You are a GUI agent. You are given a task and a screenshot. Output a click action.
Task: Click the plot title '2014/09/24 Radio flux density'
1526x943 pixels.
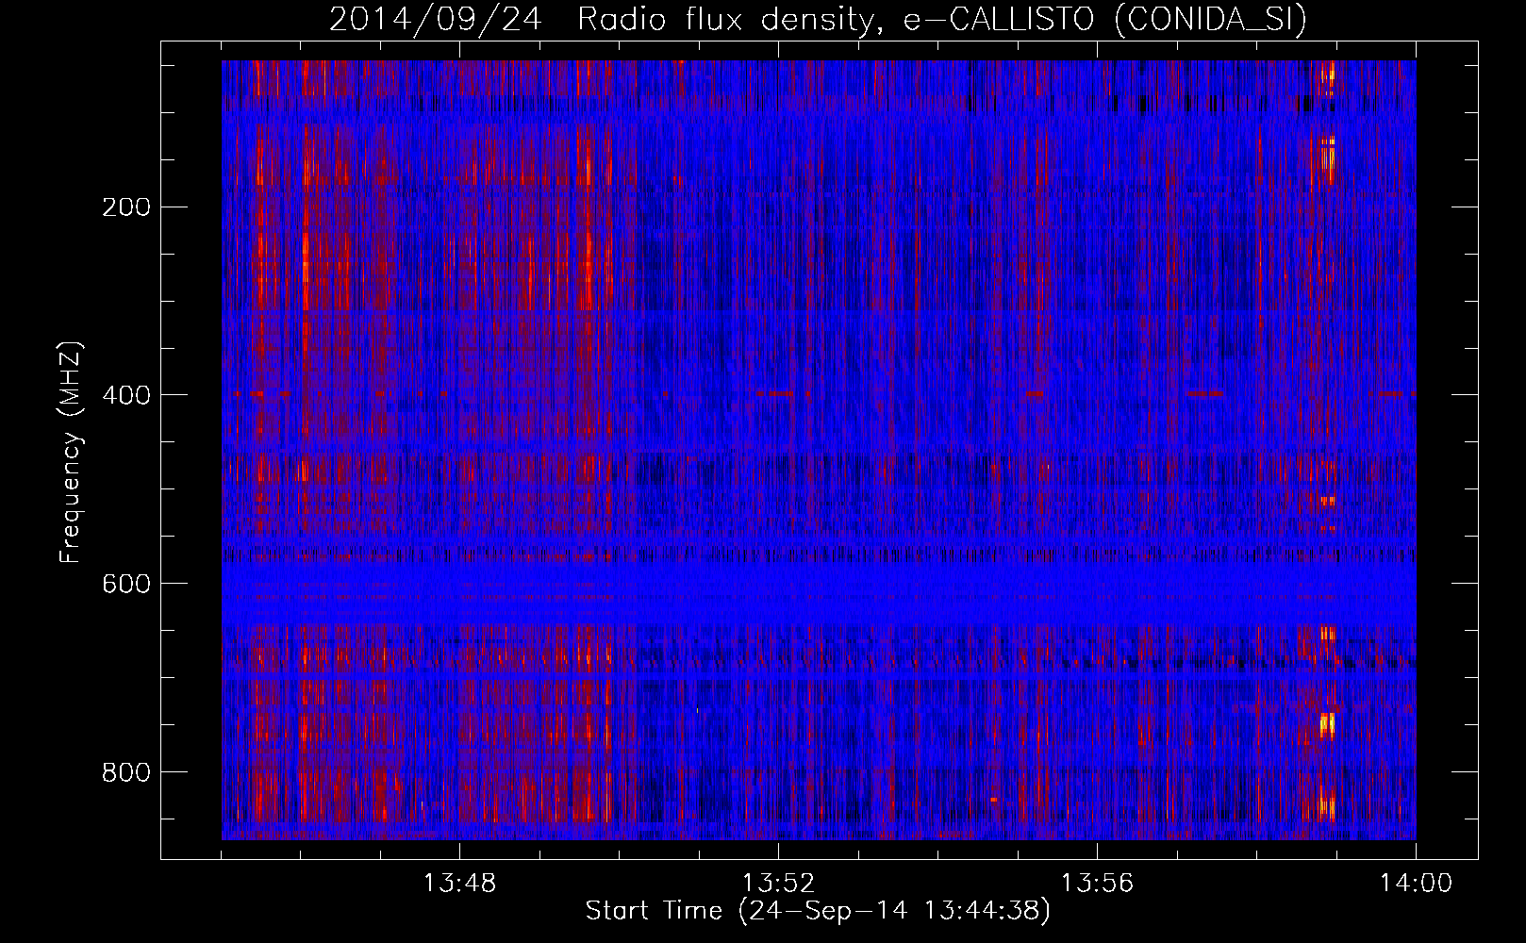tap(818, 19)
